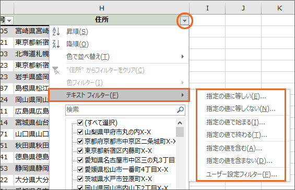Select column J header
Screen dimensions: 295x190
coord(243,8)
